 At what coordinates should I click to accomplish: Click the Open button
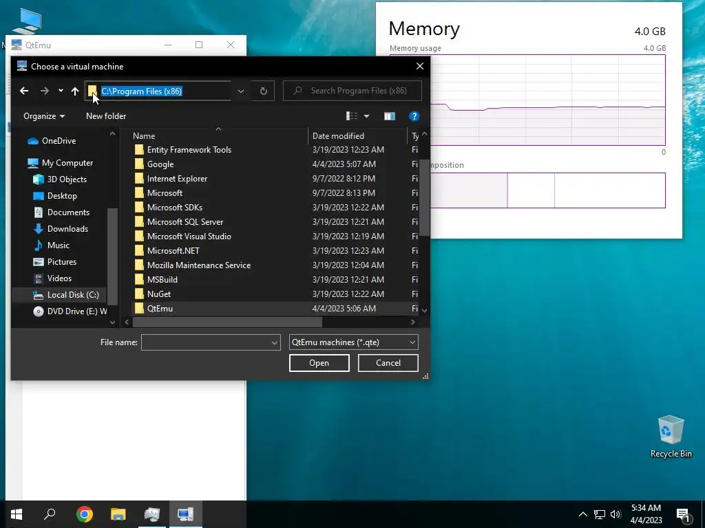319,363
